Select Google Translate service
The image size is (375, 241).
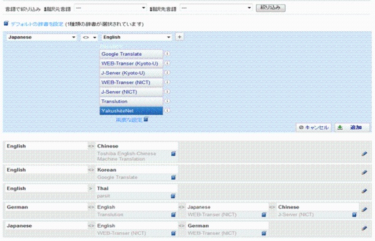click(131, 54)
